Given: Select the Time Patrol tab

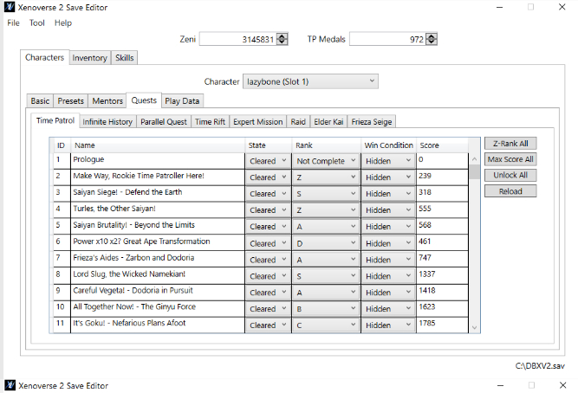Looking at the screenshot, I should click(55, 120).
